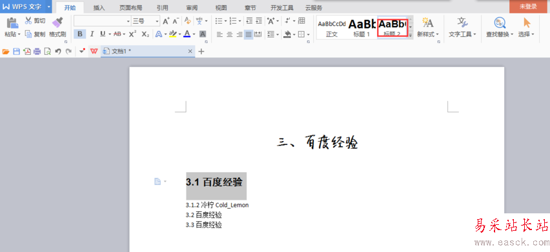Decrease font size with the A- icon

click(176, 21)
